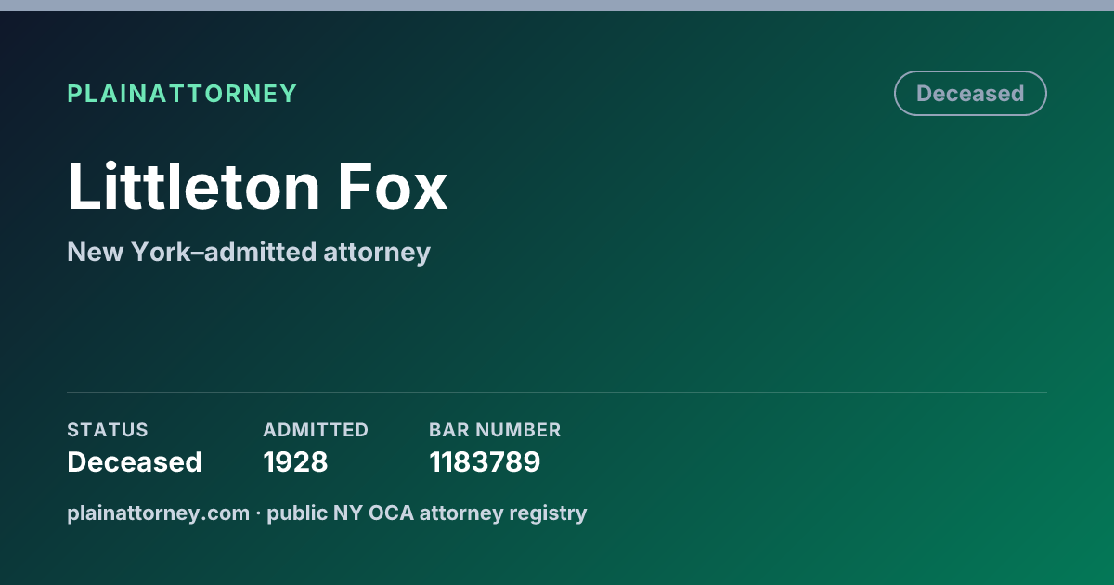1114x585 pixels.
Task: Click the STATUS field label
Action: pos(108,430)
